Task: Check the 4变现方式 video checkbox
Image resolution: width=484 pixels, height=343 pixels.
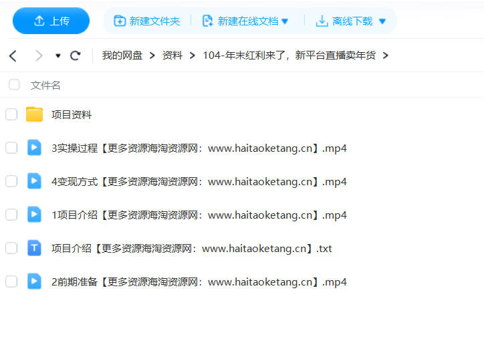Action: [x=11, y=181]
